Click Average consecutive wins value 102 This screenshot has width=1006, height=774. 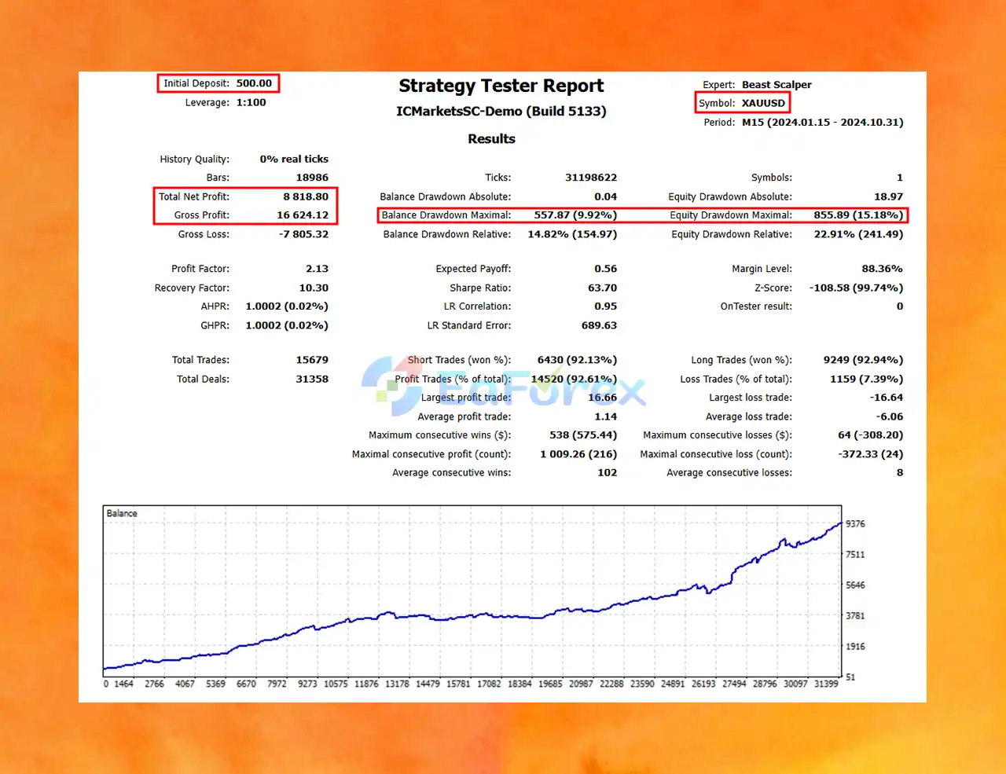tap(607, 473)
